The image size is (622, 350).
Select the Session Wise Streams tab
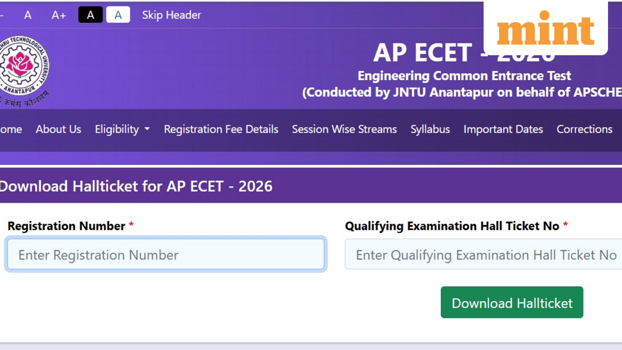pos(344,129)
